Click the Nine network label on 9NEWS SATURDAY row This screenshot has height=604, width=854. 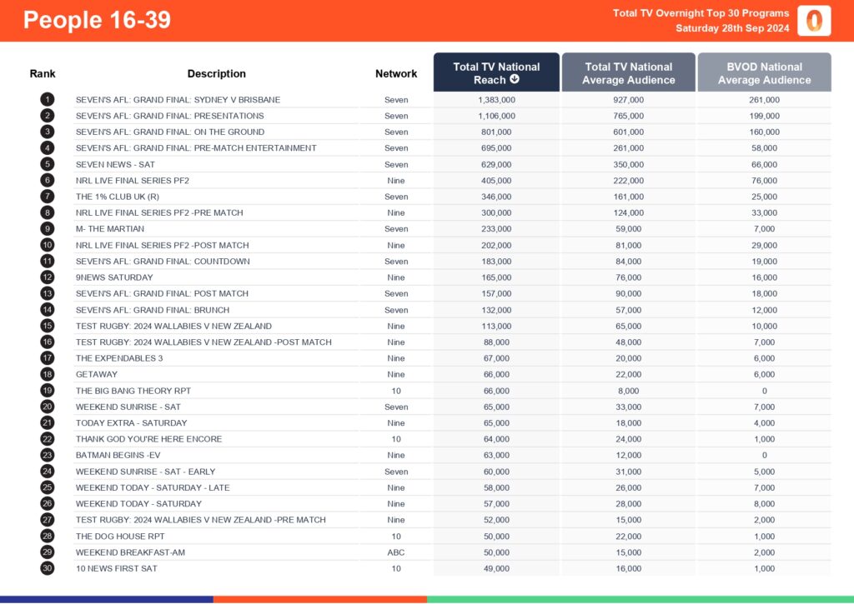(395, 277)
